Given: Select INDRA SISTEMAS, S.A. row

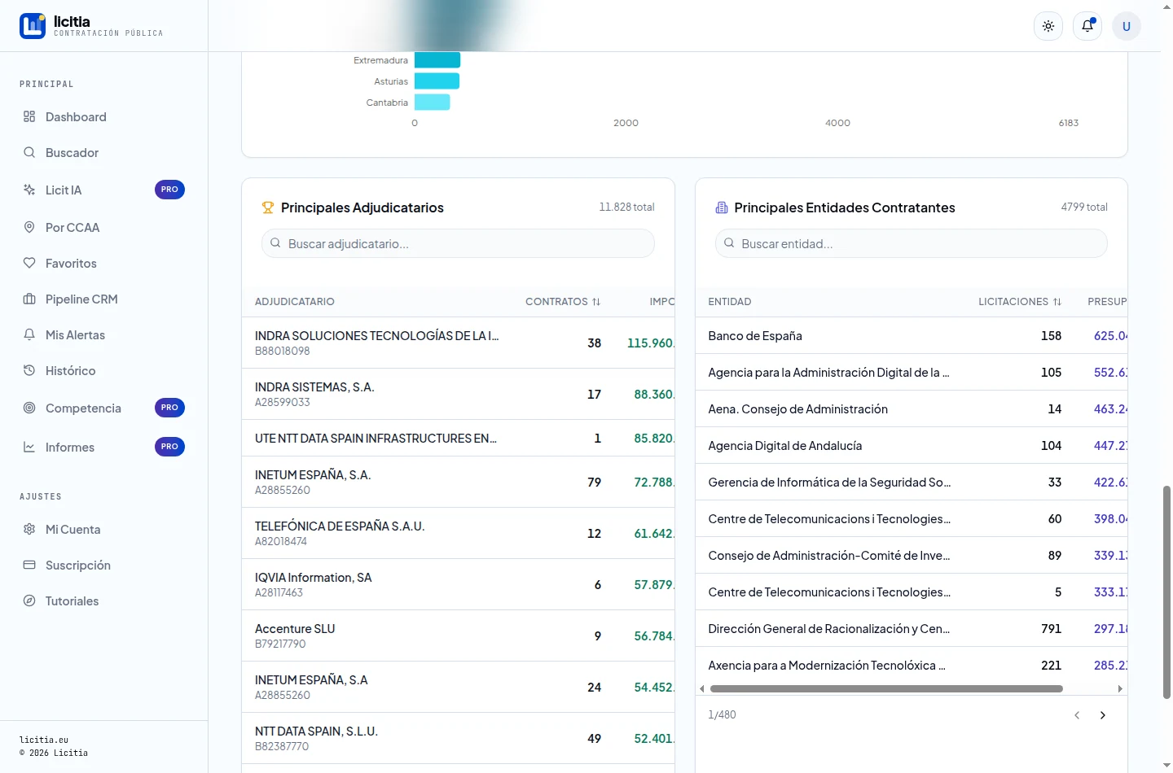Looking at the screenshot, I should tap(458, 394).
